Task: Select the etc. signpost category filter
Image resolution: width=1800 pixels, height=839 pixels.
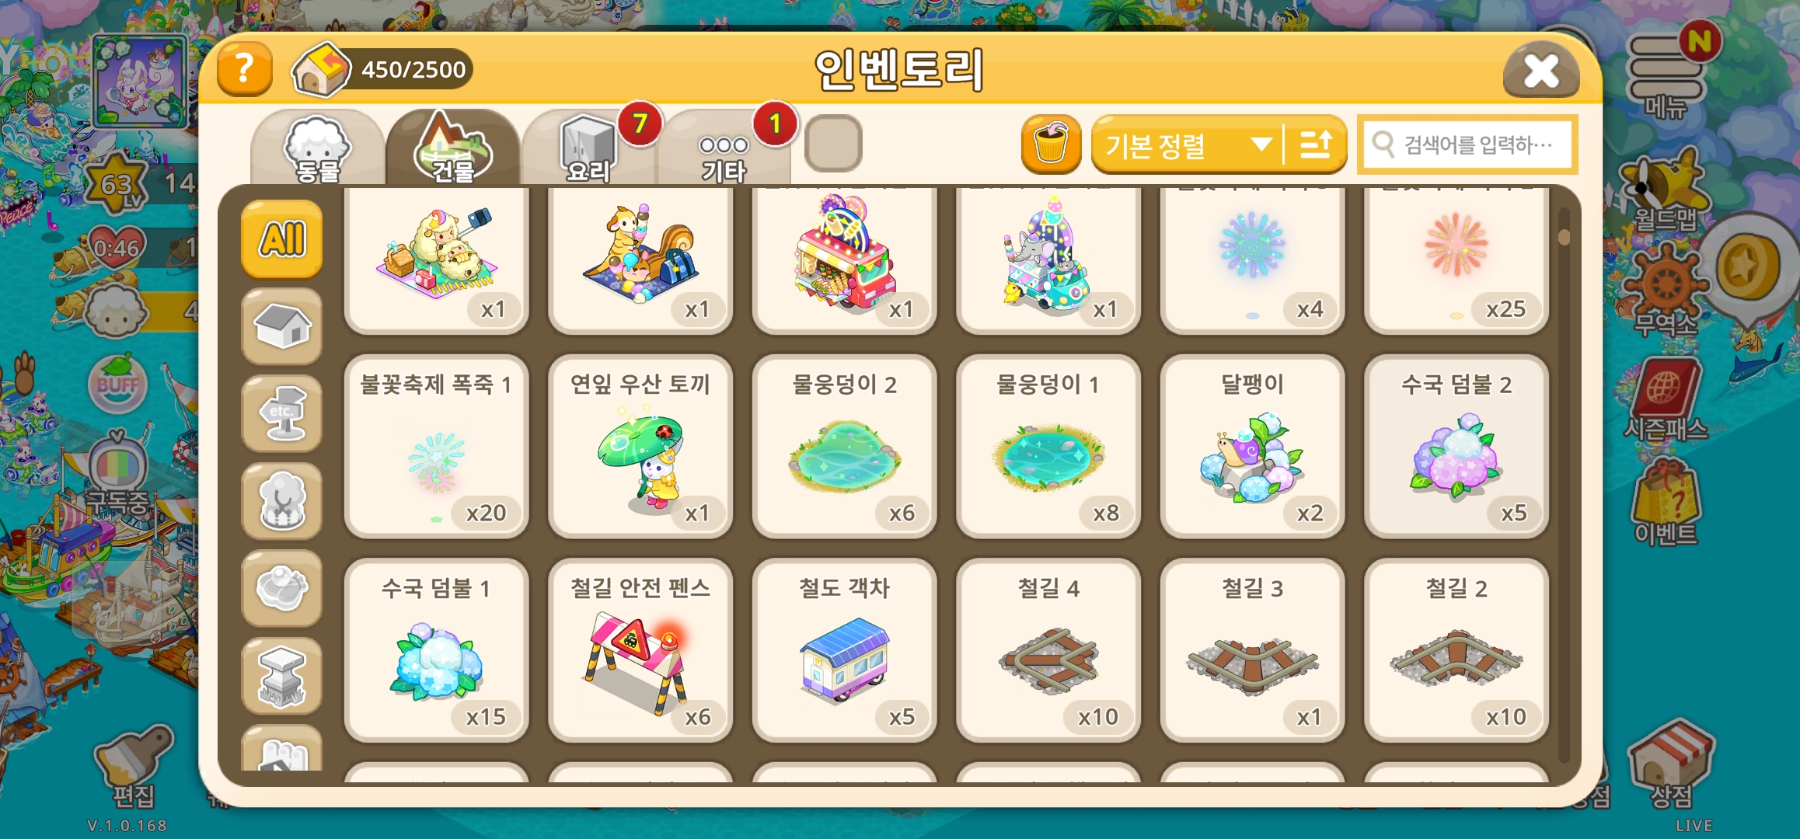Action: [282, 414]
